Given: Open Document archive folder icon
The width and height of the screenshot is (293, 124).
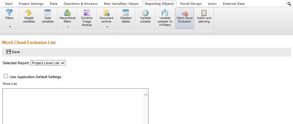Looking at the screenshot, I should (107, 13).
